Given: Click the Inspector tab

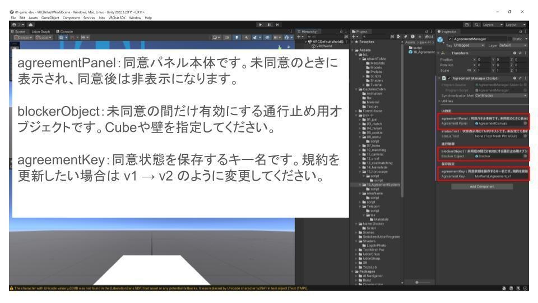Looking at the screenshot, I should tap(447, 31).
